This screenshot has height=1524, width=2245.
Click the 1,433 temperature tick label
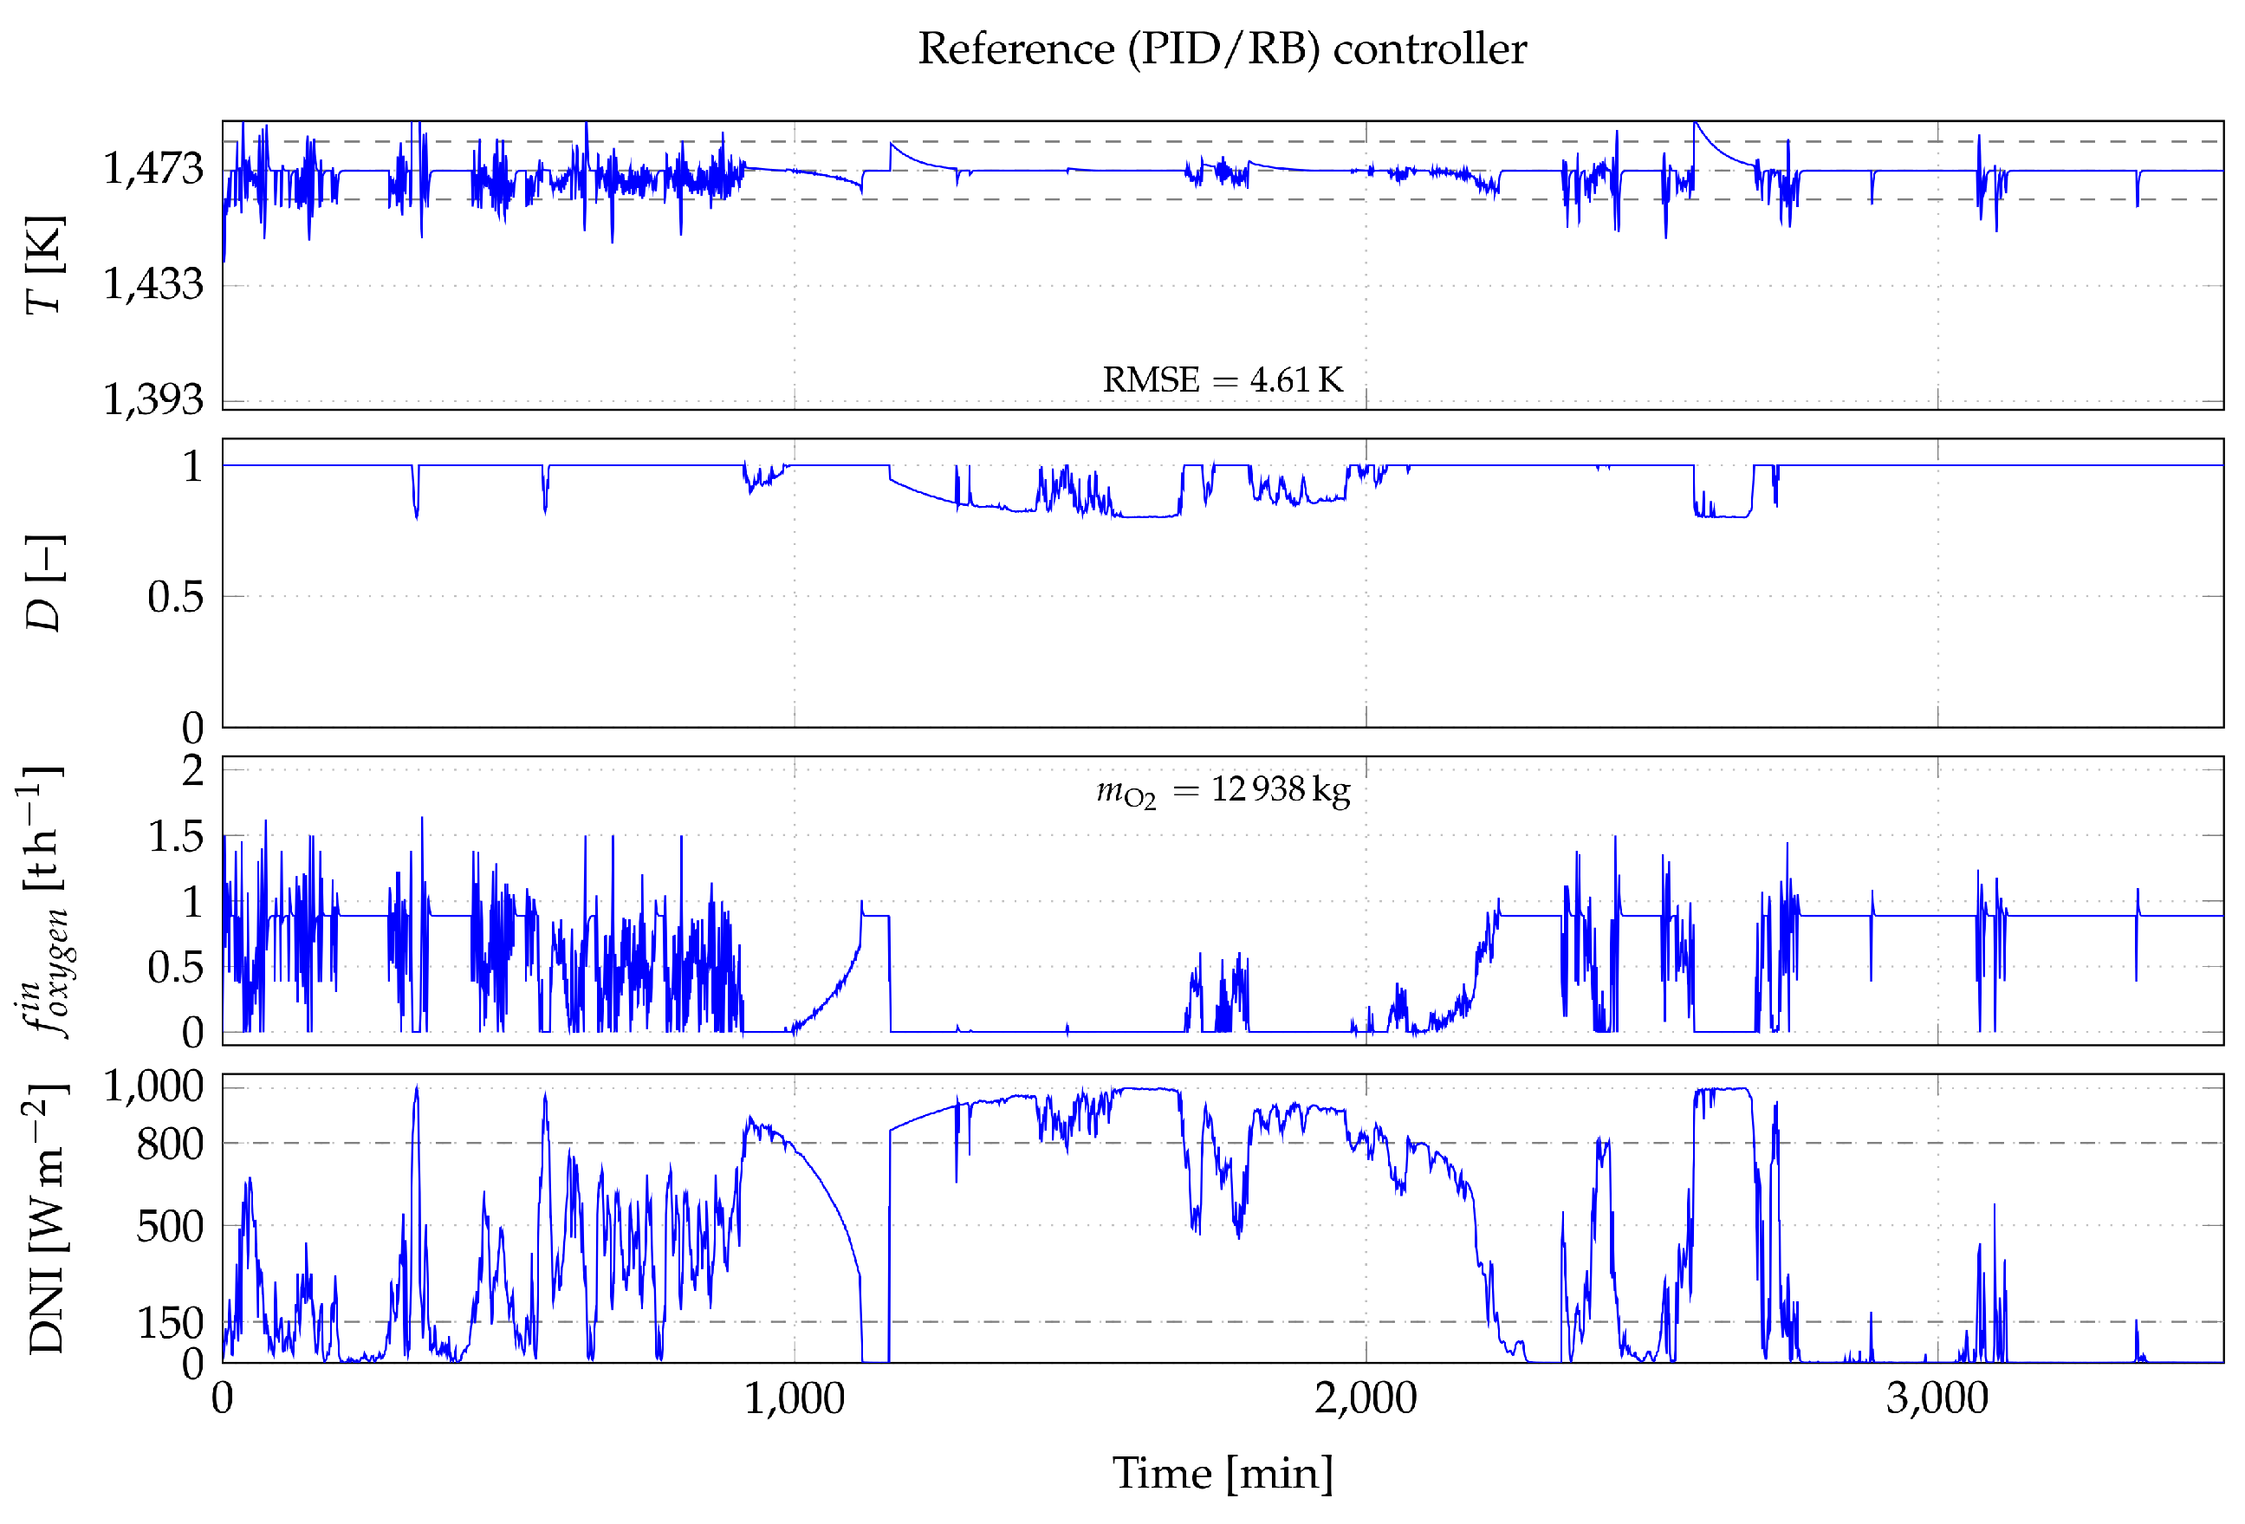tap(153, 284)
